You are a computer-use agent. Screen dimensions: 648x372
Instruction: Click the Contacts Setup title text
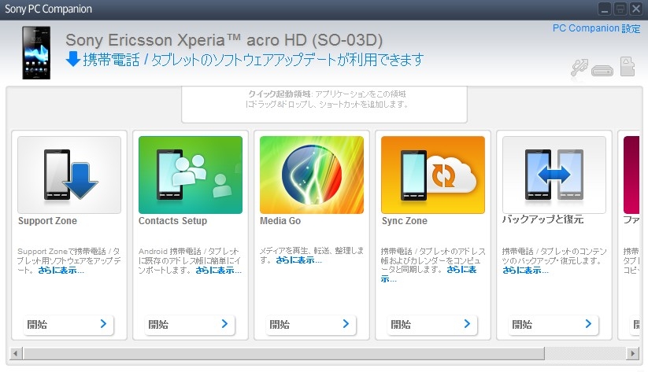click(172, 221)
